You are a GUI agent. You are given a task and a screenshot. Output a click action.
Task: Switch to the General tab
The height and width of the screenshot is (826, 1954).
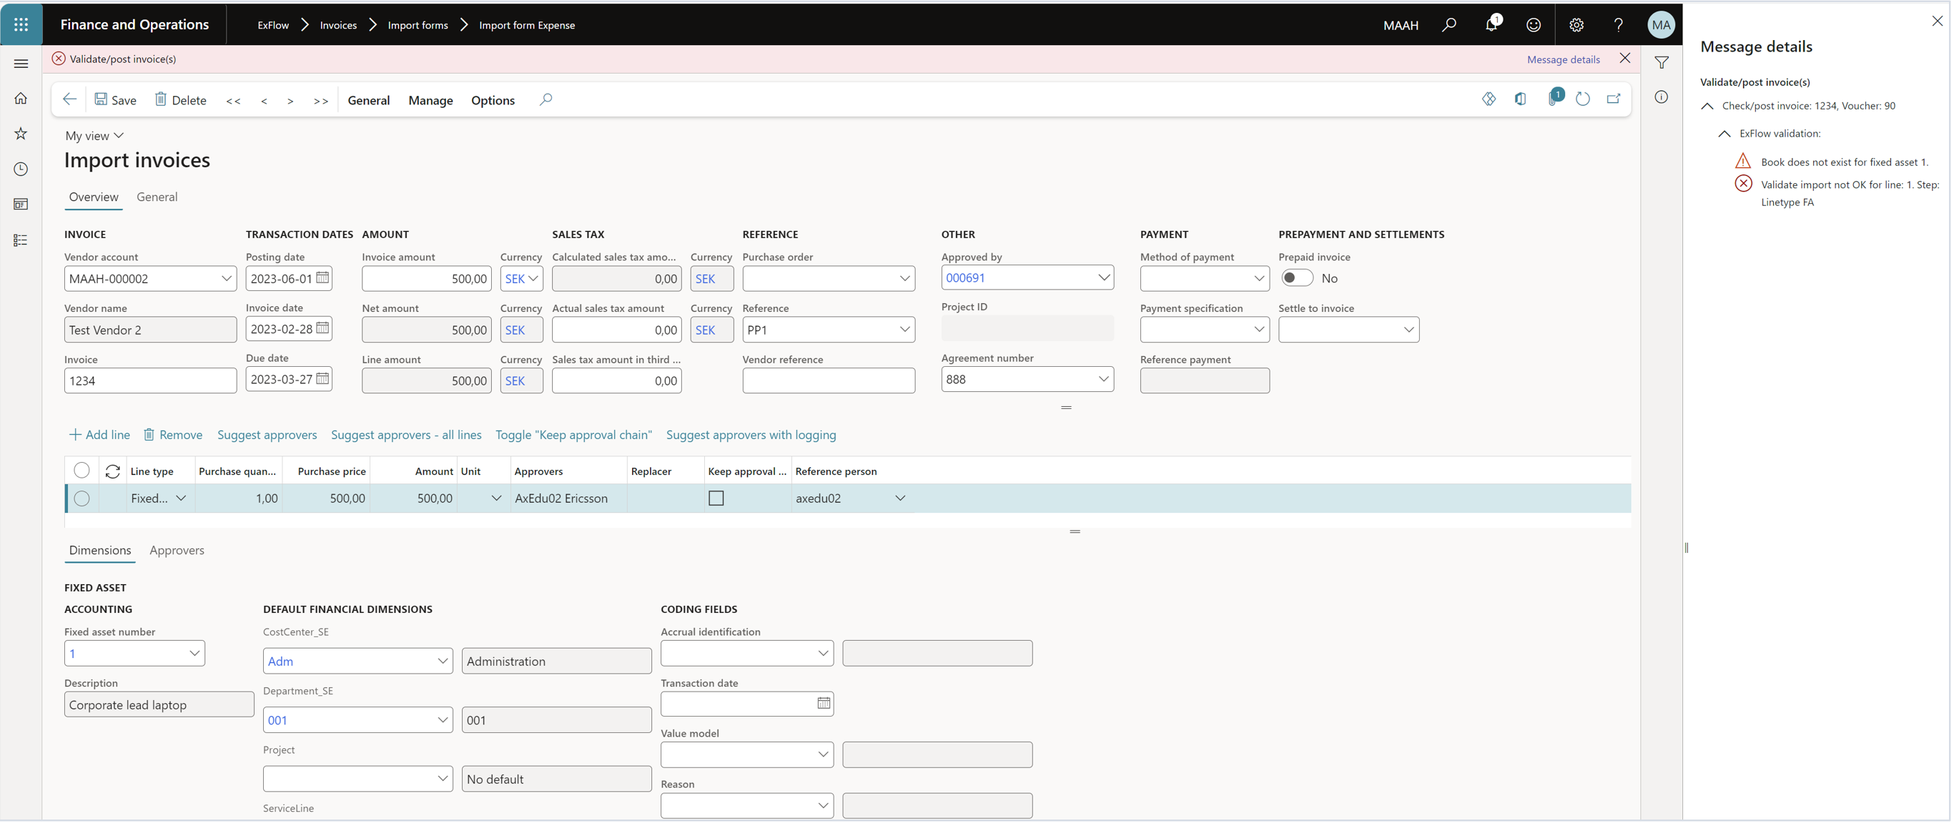coord(157,196)
